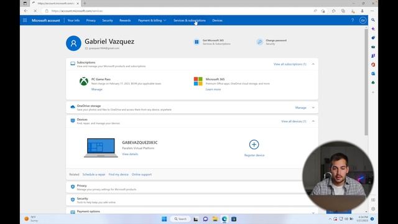Image resolution: width=398 pixels, height=224 pixels.
Task: Click the Edge icon on the taskbar
Action: pos(224,219)
